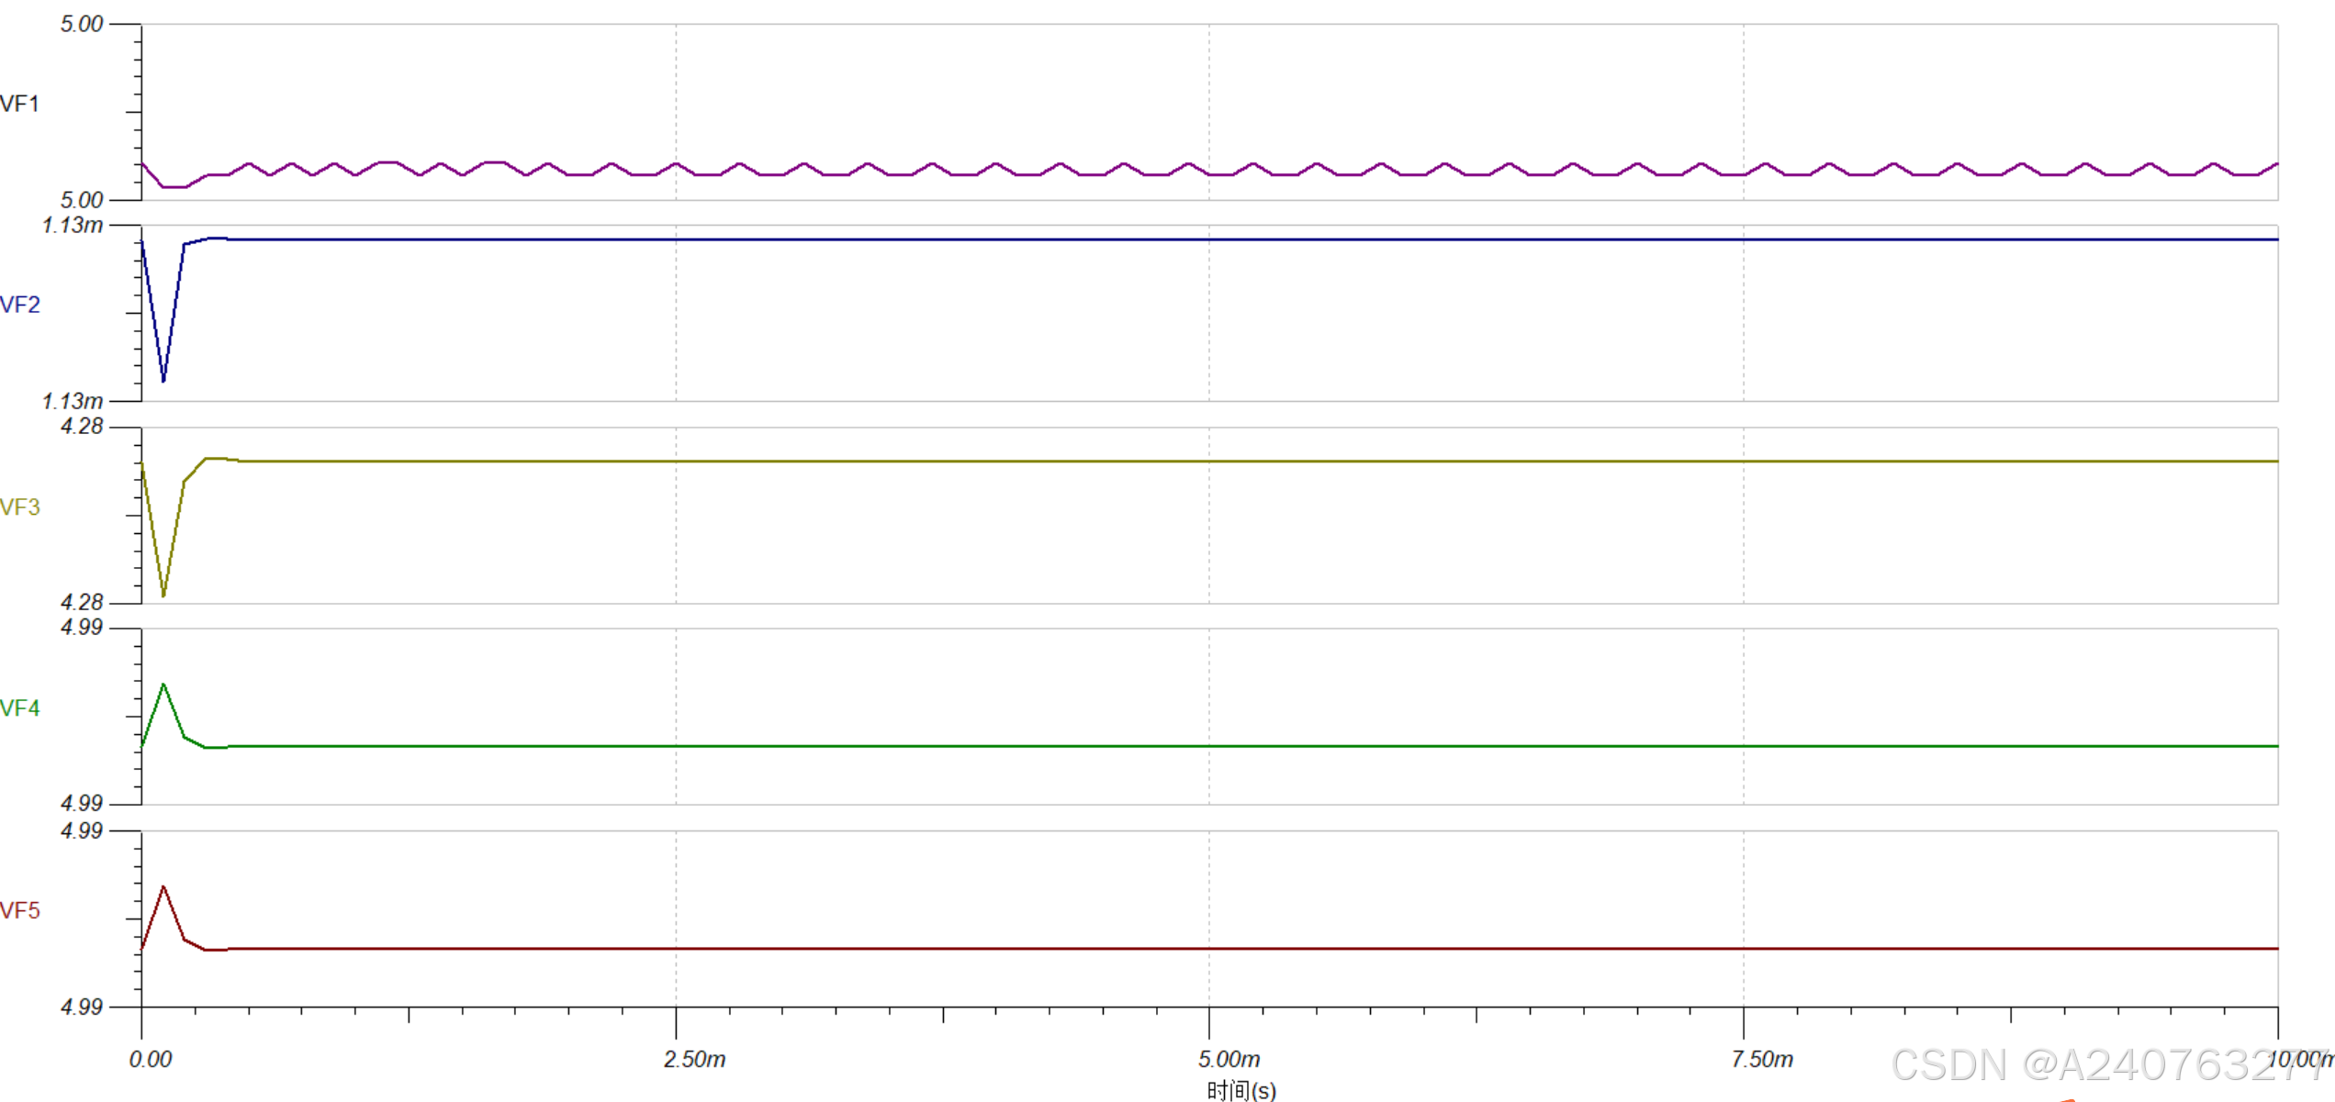Click the 时间(s) x-axis title
Viewport: 2335px width, 1102px height.
coord(1241,1090)
